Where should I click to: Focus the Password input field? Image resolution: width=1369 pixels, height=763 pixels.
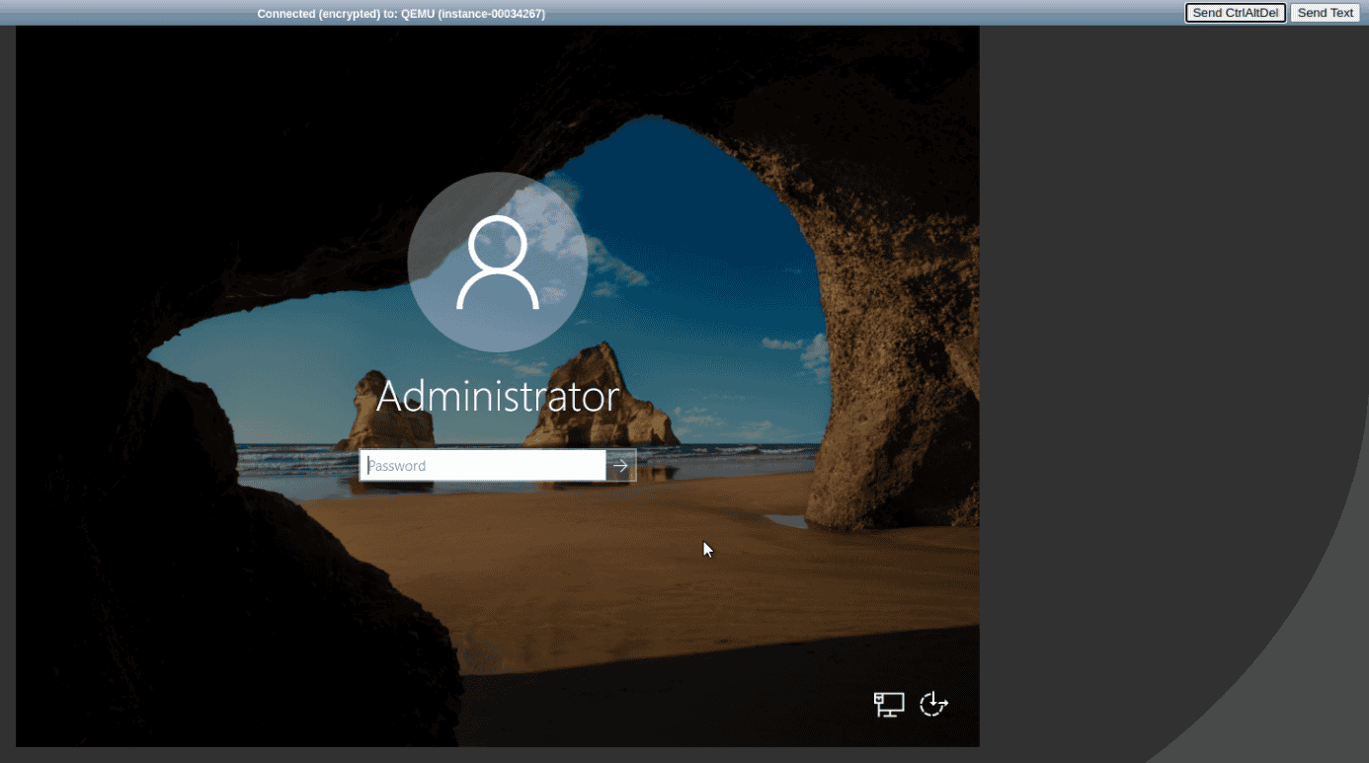(482, 466)
